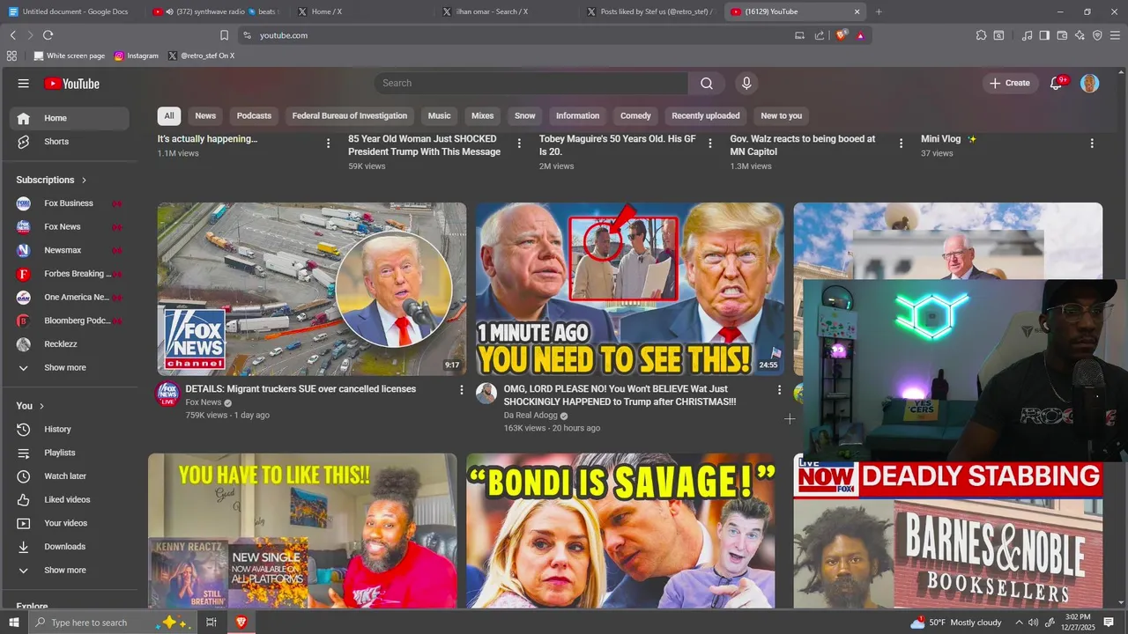The width and height of the screenshot is (1128, 634).
Task: Select the Mixes filter chip
Action: [483, 115]
